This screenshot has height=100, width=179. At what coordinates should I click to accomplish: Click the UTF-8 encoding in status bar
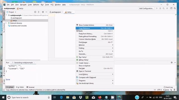[159, 90]
